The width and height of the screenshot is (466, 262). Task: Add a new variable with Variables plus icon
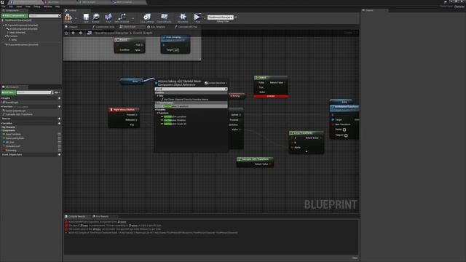[x=59, y=123]
